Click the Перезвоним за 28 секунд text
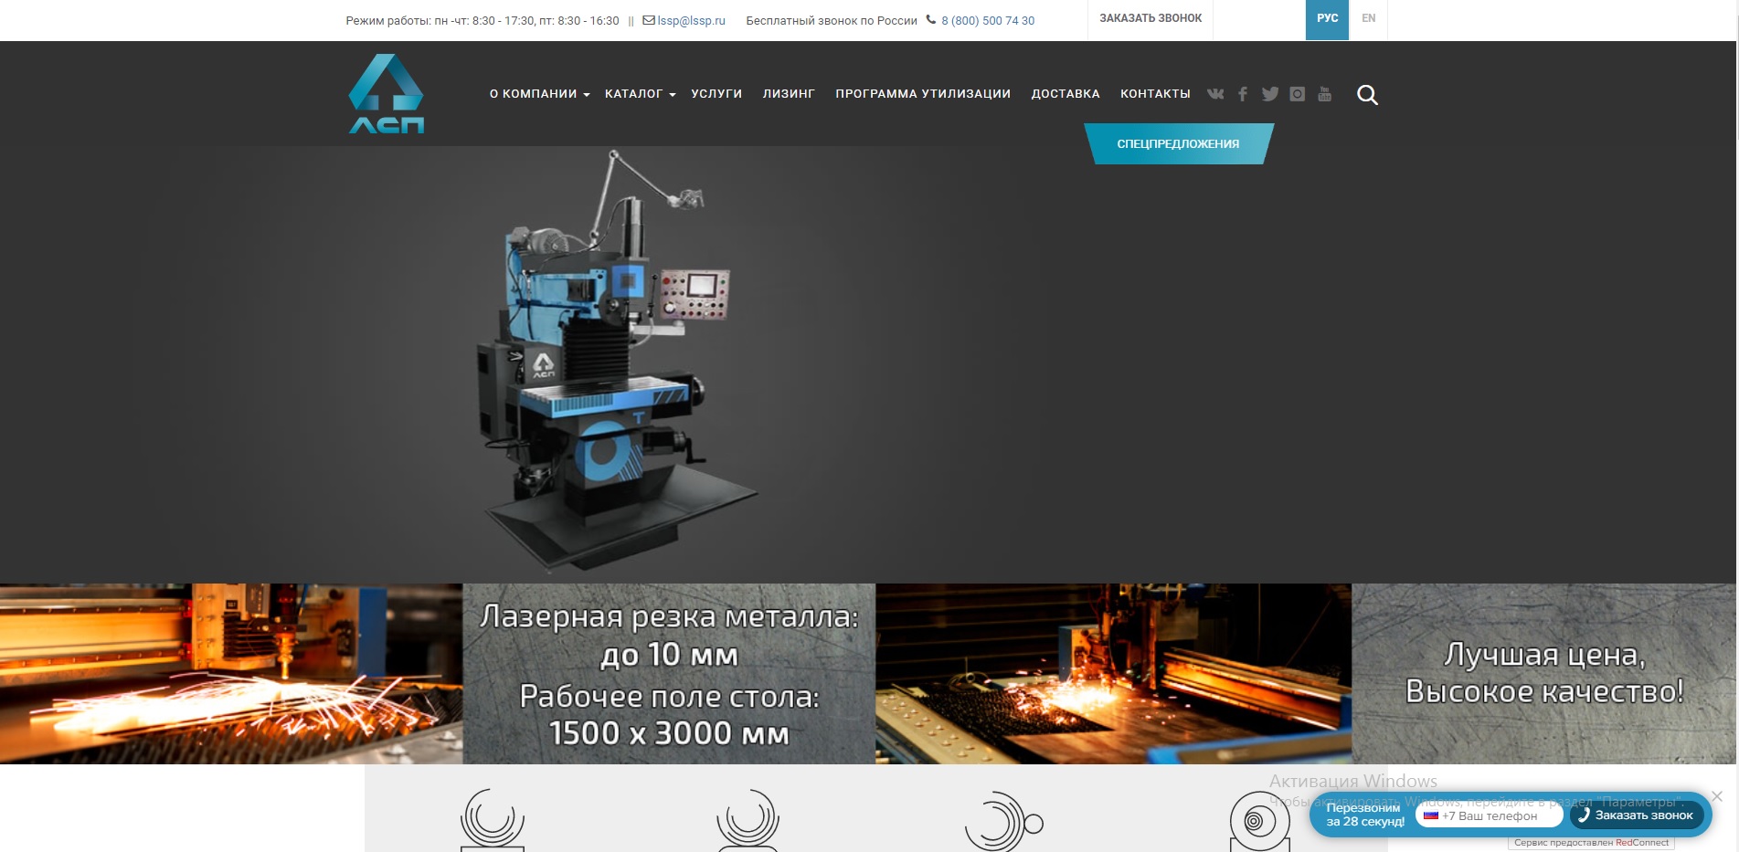 click(x=1365, y=815)
